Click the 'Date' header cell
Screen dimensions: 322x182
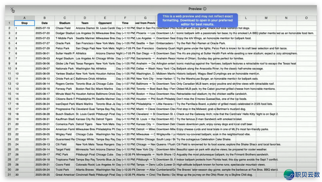pos(44,23)
